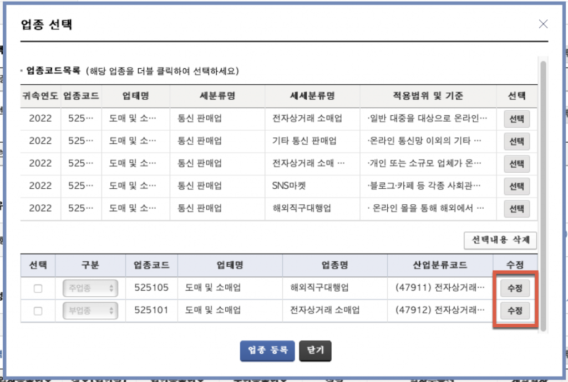Click the 업종명 column header
568x382 pixels.
(335, 265)
